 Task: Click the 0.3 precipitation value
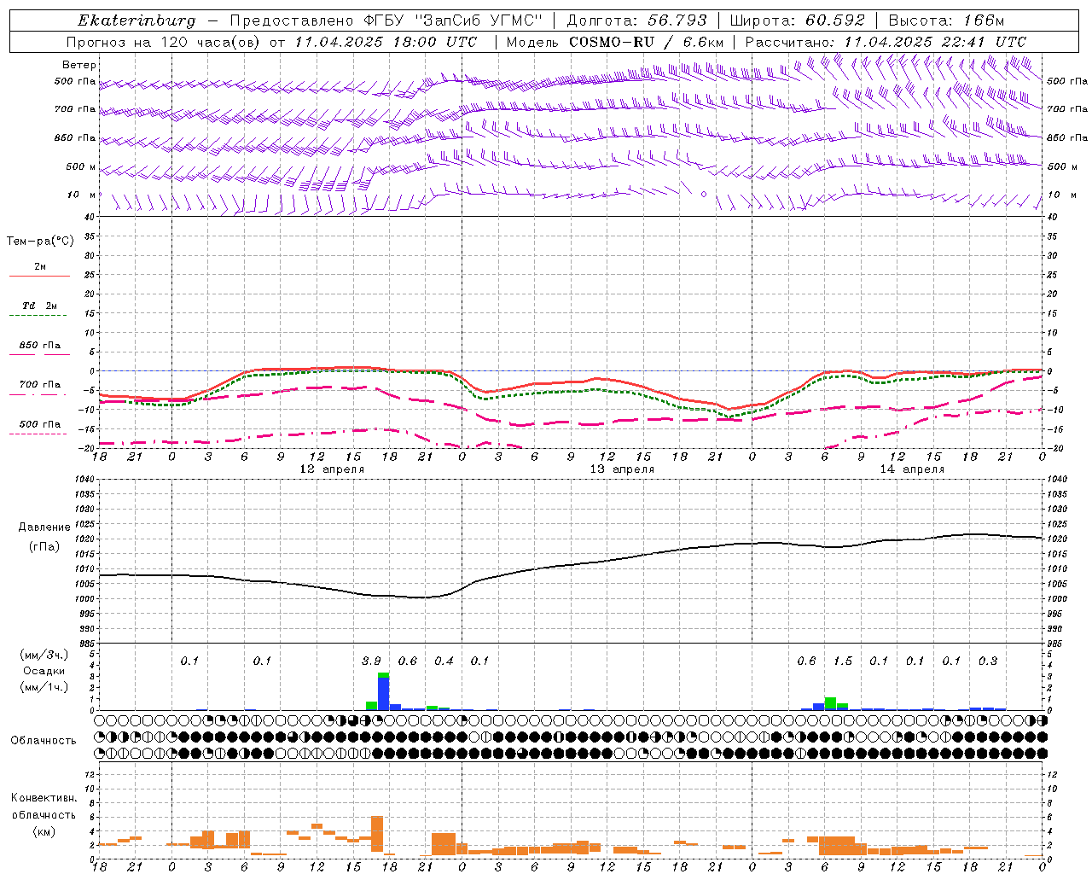(x=987, y=661)
